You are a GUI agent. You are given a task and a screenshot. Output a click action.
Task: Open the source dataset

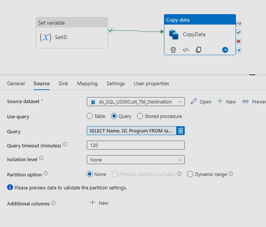coord(201,102)
